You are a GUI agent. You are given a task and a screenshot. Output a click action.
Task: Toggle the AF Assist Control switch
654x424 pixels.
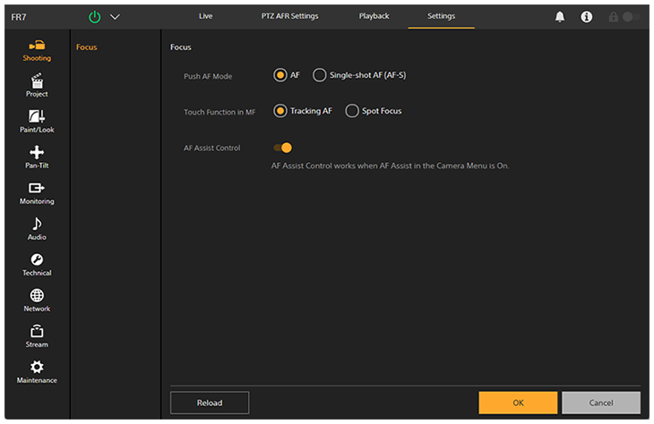283,148
